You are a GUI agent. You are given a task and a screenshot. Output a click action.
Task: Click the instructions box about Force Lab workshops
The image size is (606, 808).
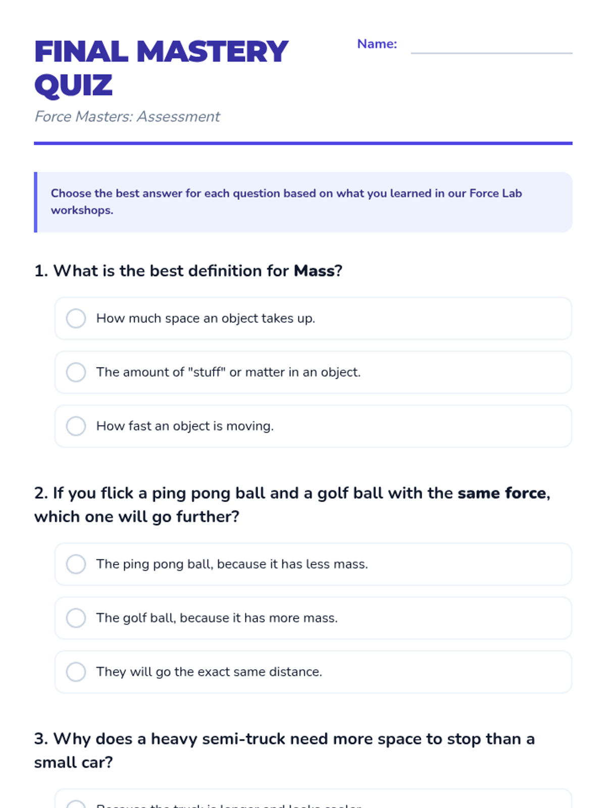click(303, 202)
